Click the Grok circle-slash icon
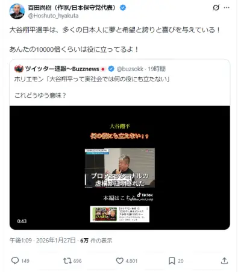 [216, 8]
